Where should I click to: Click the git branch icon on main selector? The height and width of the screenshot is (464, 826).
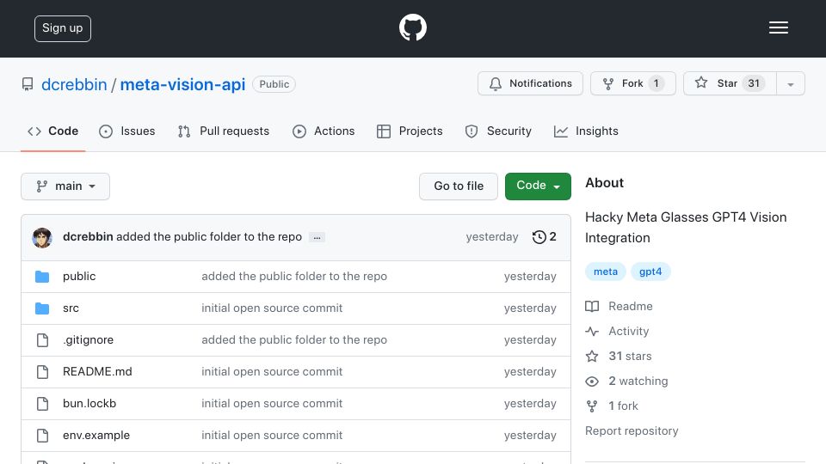(41, 186)
